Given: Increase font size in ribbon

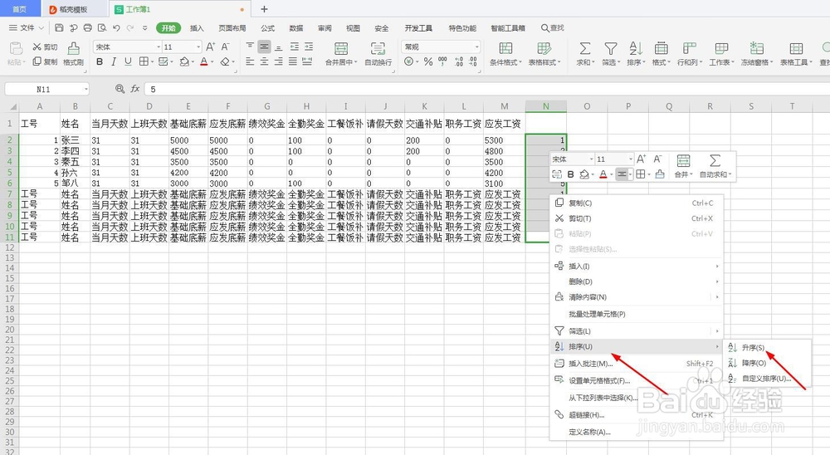Looking at the screenshot, I should 210,46.
